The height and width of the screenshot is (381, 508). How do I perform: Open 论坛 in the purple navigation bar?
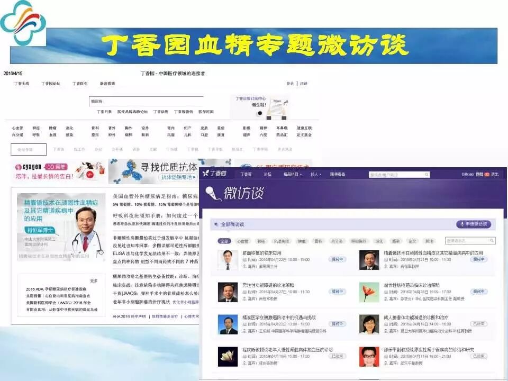(267, 174)
